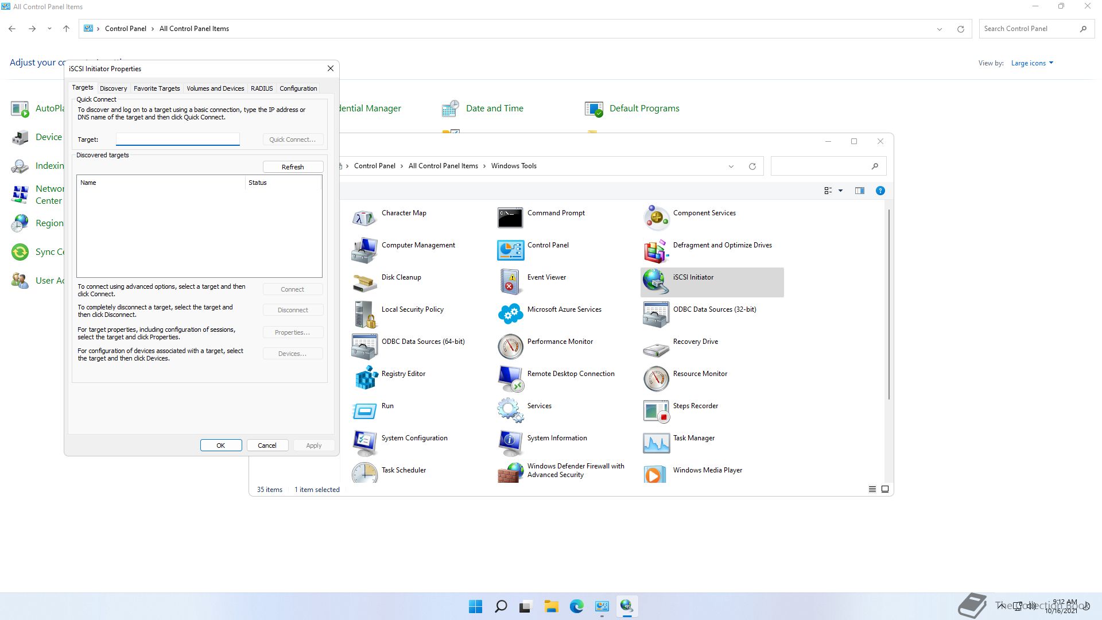The width and height of the screenshot is (1102, 620).
Task: Close iSCSI Initiator Properties dialog
Action: click(x=331, y=68)
